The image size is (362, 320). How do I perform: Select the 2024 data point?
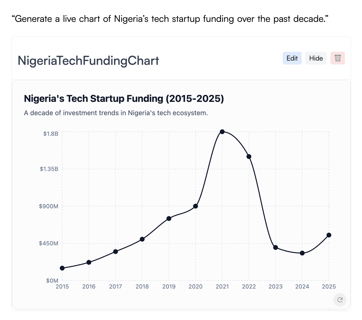coord(302,253)
